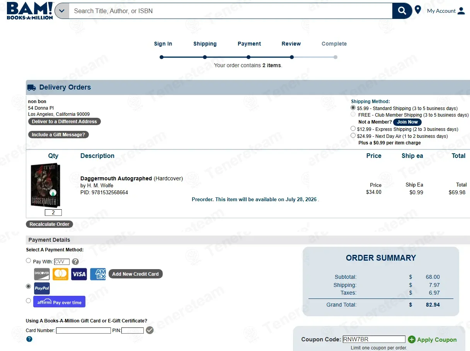Click the Join Now membership button

[407, 122]
